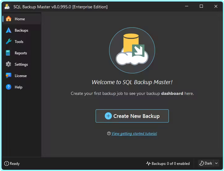
Task: Click the SQL Backup Master title bar icon
Action: 7,6
